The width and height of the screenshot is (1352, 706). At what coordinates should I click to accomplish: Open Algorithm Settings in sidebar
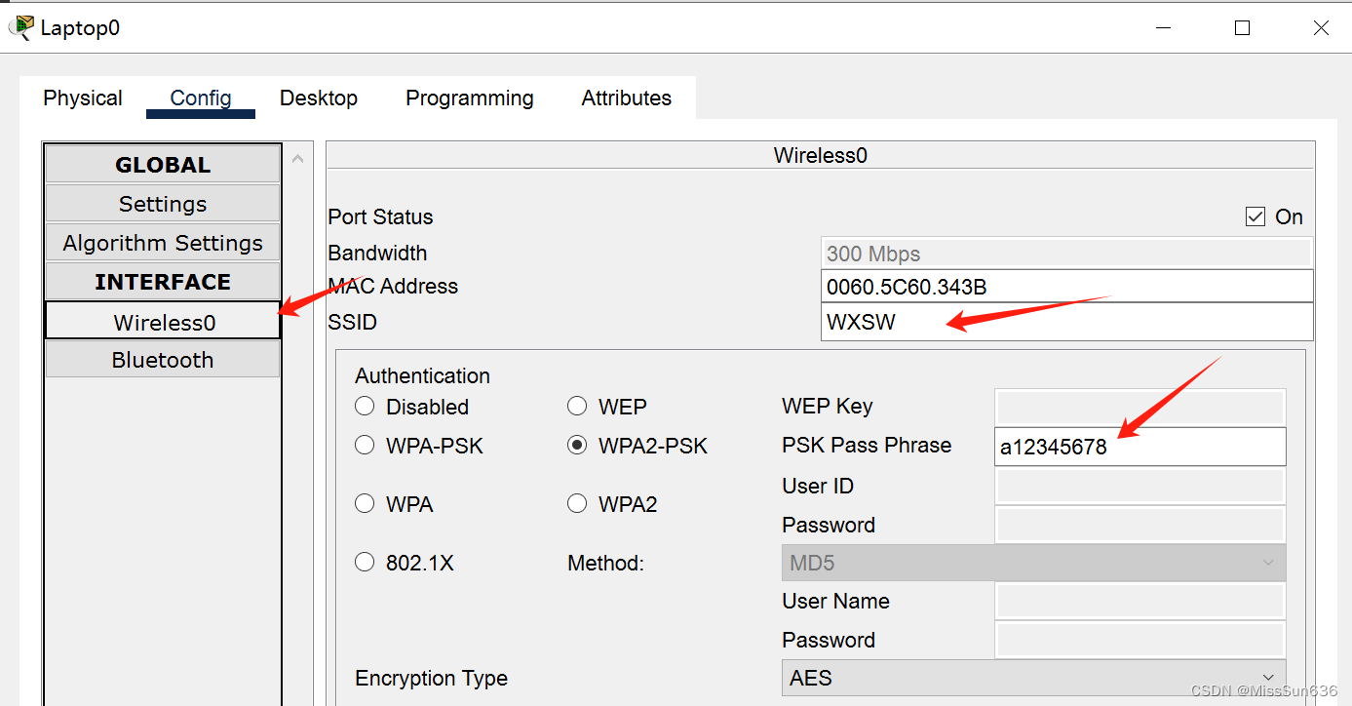[163, 243]
